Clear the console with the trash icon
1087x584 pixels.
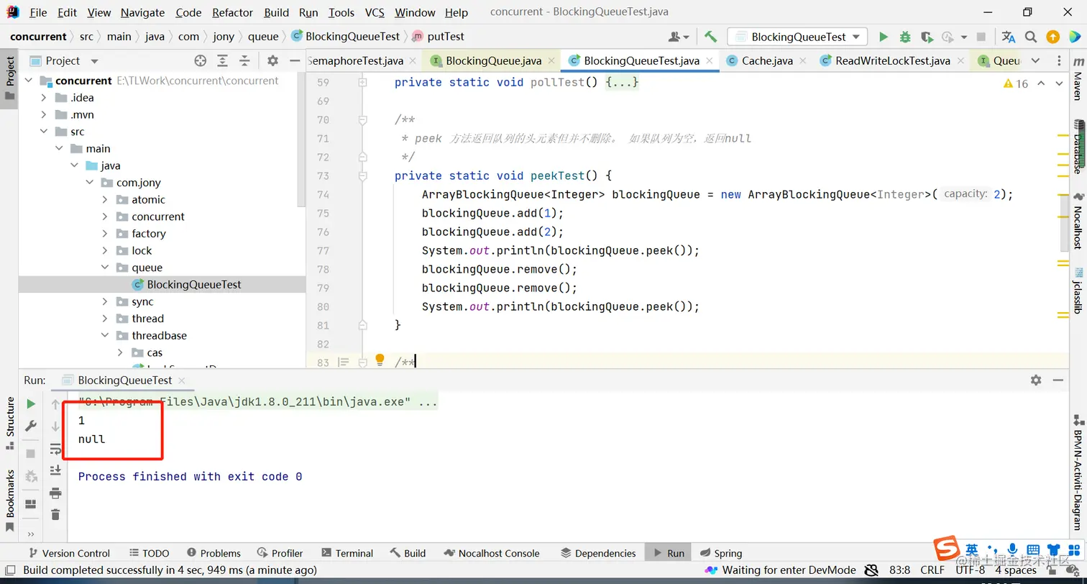[55, 514]
